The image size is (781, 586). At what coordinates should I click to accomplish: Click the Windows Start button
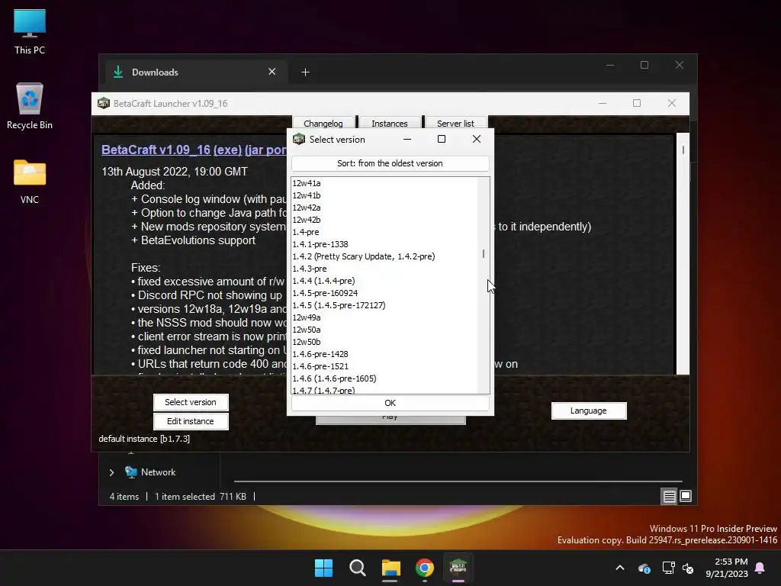[x=323, y=568]
